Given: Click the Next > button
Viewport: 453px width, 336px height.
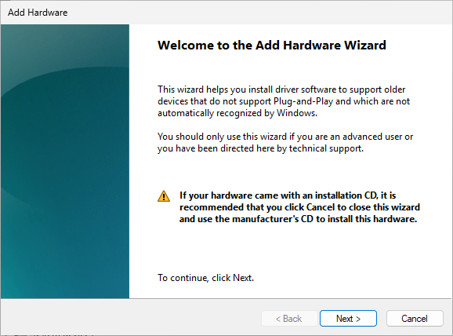Looking at the screenshot, I should pyautogui.click(x=348, y=319).
